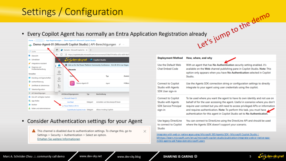The image size is (286, 161).
Task: Close the Startseite browser tab
Action: click(87, 50)
